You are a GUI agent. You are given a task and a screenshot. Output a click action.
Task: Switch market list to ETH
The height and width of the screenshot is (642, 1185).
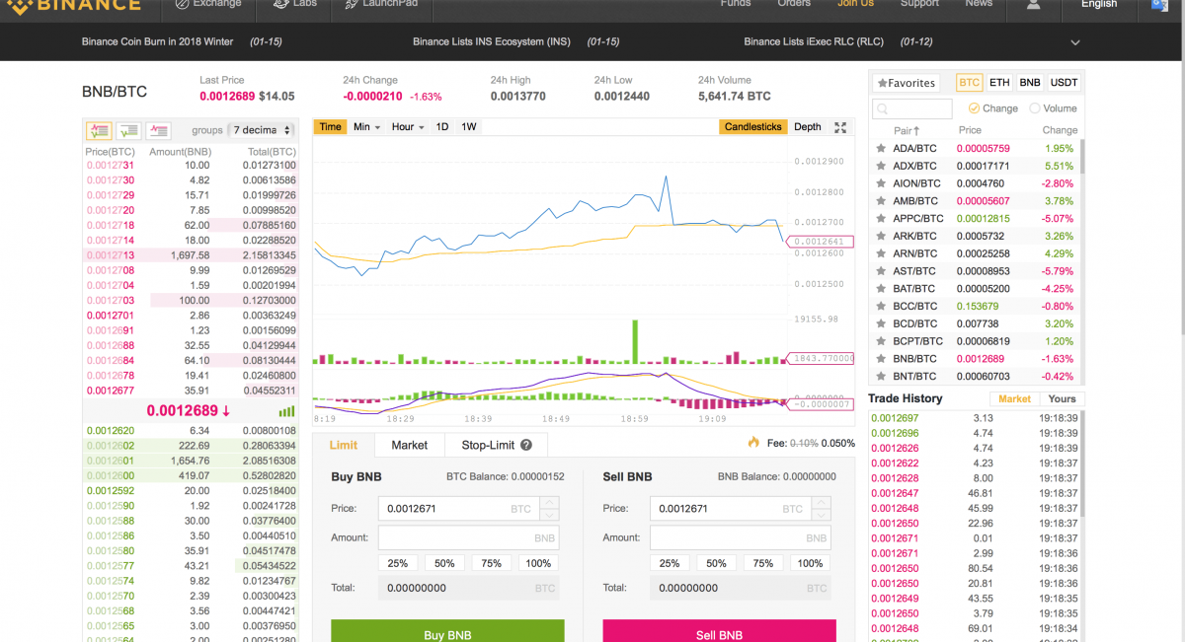(999, 83)
